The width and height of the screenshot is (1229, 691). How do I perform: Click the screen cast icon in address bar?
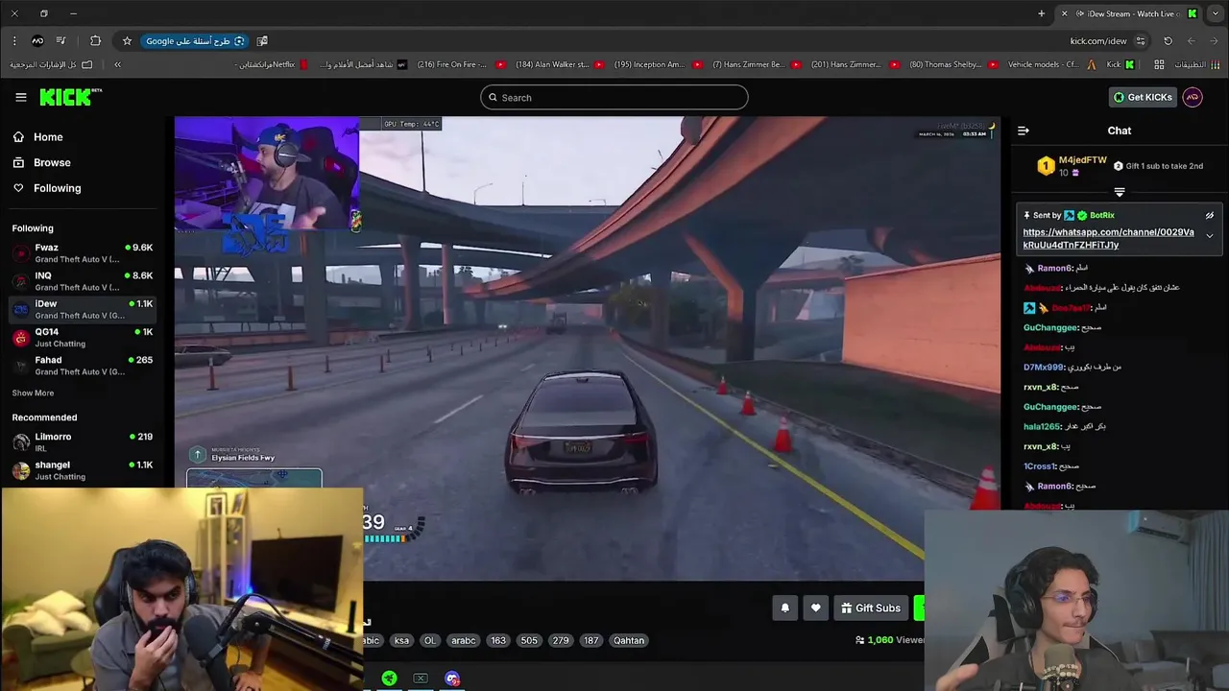262,41
